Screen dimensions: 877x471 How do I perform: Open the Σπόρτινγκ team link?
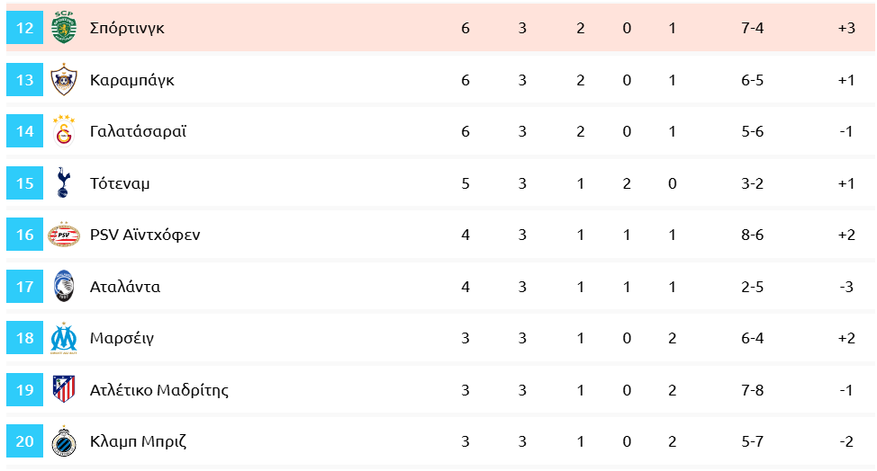pyautogui.click(x=127, y=28)
